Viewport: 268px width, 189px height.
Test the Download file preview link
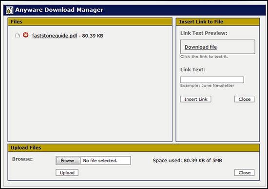point(201,47)
